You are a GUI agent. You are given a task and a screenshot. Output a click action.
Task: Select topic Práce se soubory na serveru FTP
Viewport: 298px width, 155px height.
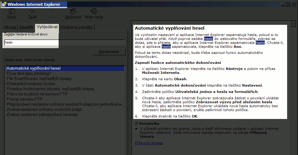[x=37, y=94]
